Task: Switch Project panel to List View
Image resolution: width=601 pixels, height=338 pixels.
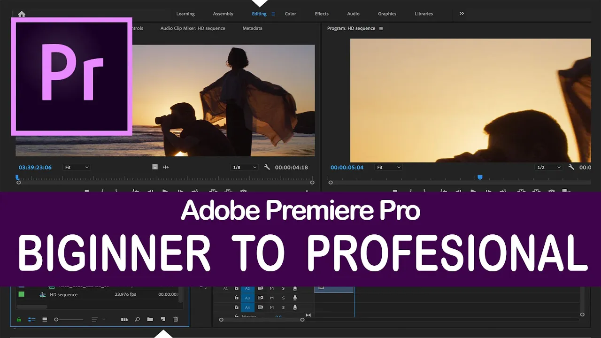Action: (x=32, y=320)
